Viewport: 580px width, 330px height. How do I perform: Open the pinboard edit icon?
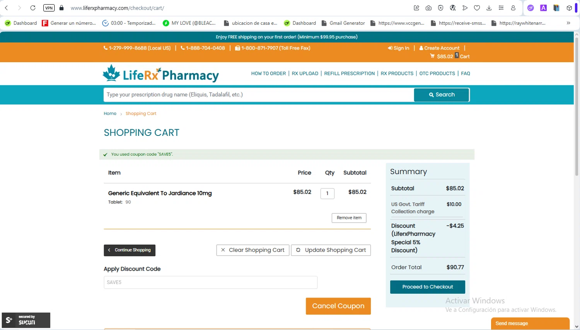point(416,8)
